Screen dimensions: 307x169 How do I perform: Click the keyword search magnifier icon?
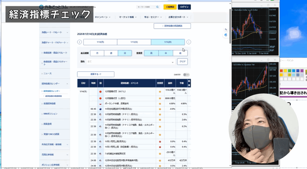tap(158, 7)
